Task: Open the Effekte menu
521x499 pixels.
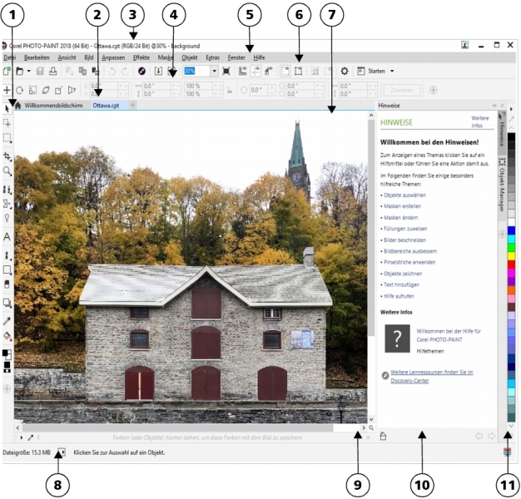Action: coord(141,58)
